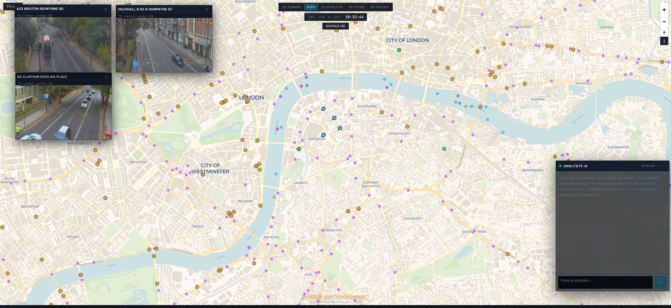Click the green marker in City of London

click(x=399, y=50)
